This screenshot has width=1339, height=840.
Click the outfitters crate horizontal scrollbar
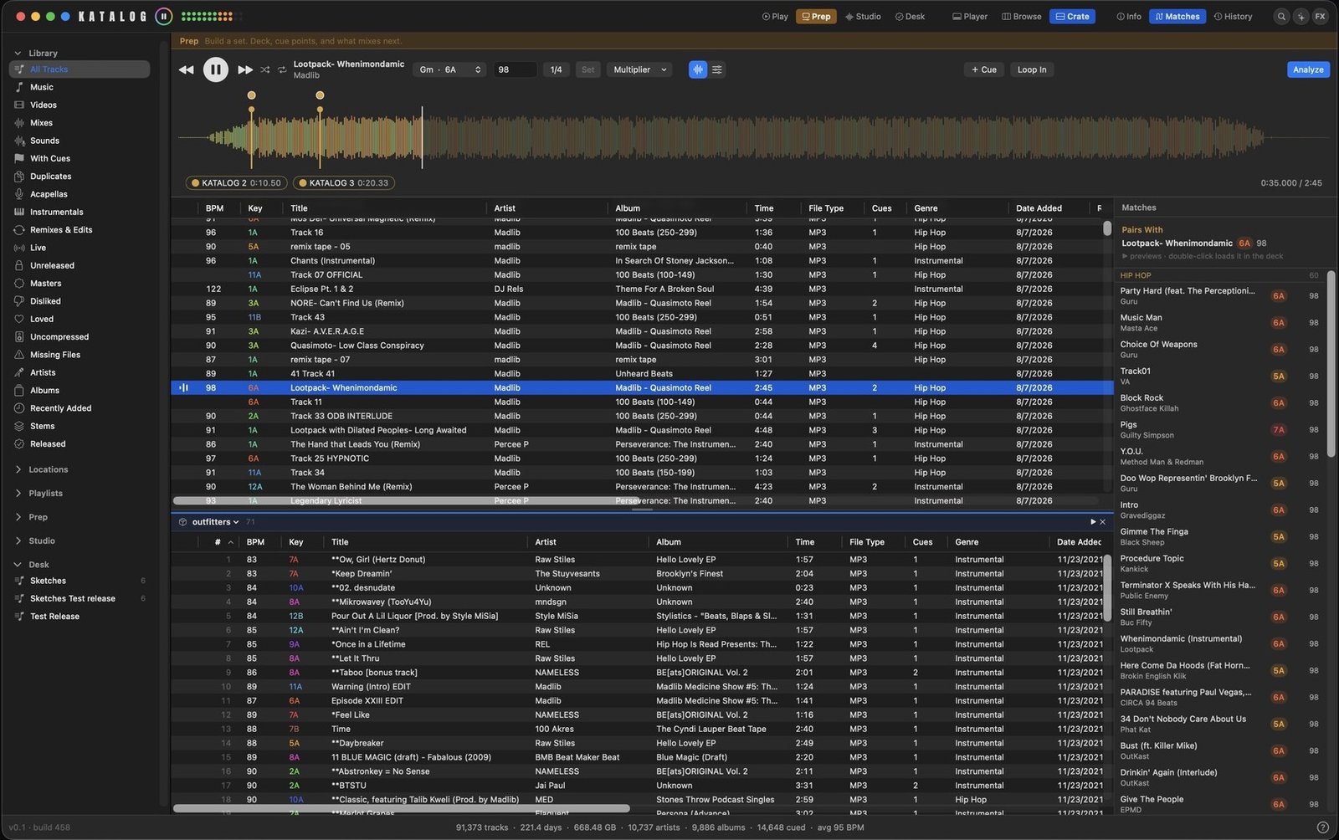401,808
